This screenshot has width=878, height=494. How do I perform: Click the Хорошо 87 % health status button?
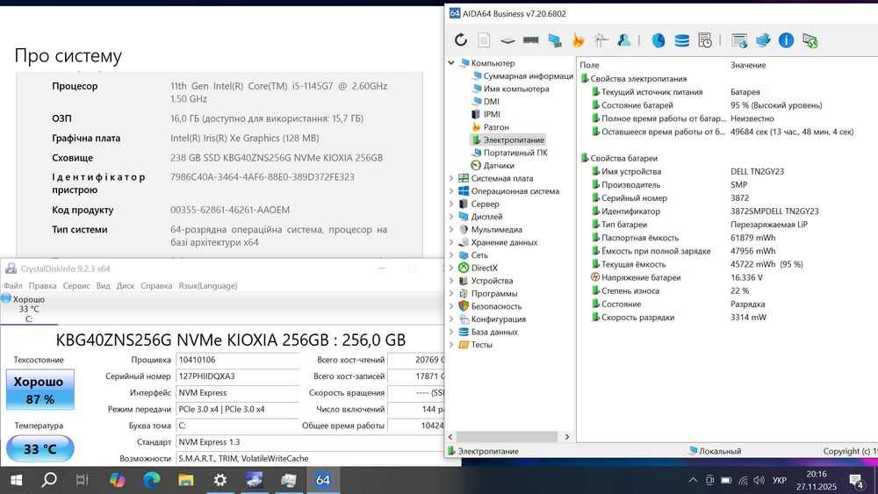(x=40, y=390)
